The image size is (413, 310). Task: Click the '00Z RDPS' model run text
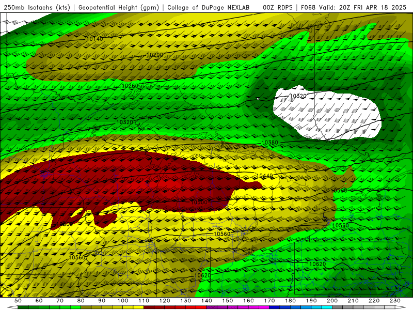277,8
